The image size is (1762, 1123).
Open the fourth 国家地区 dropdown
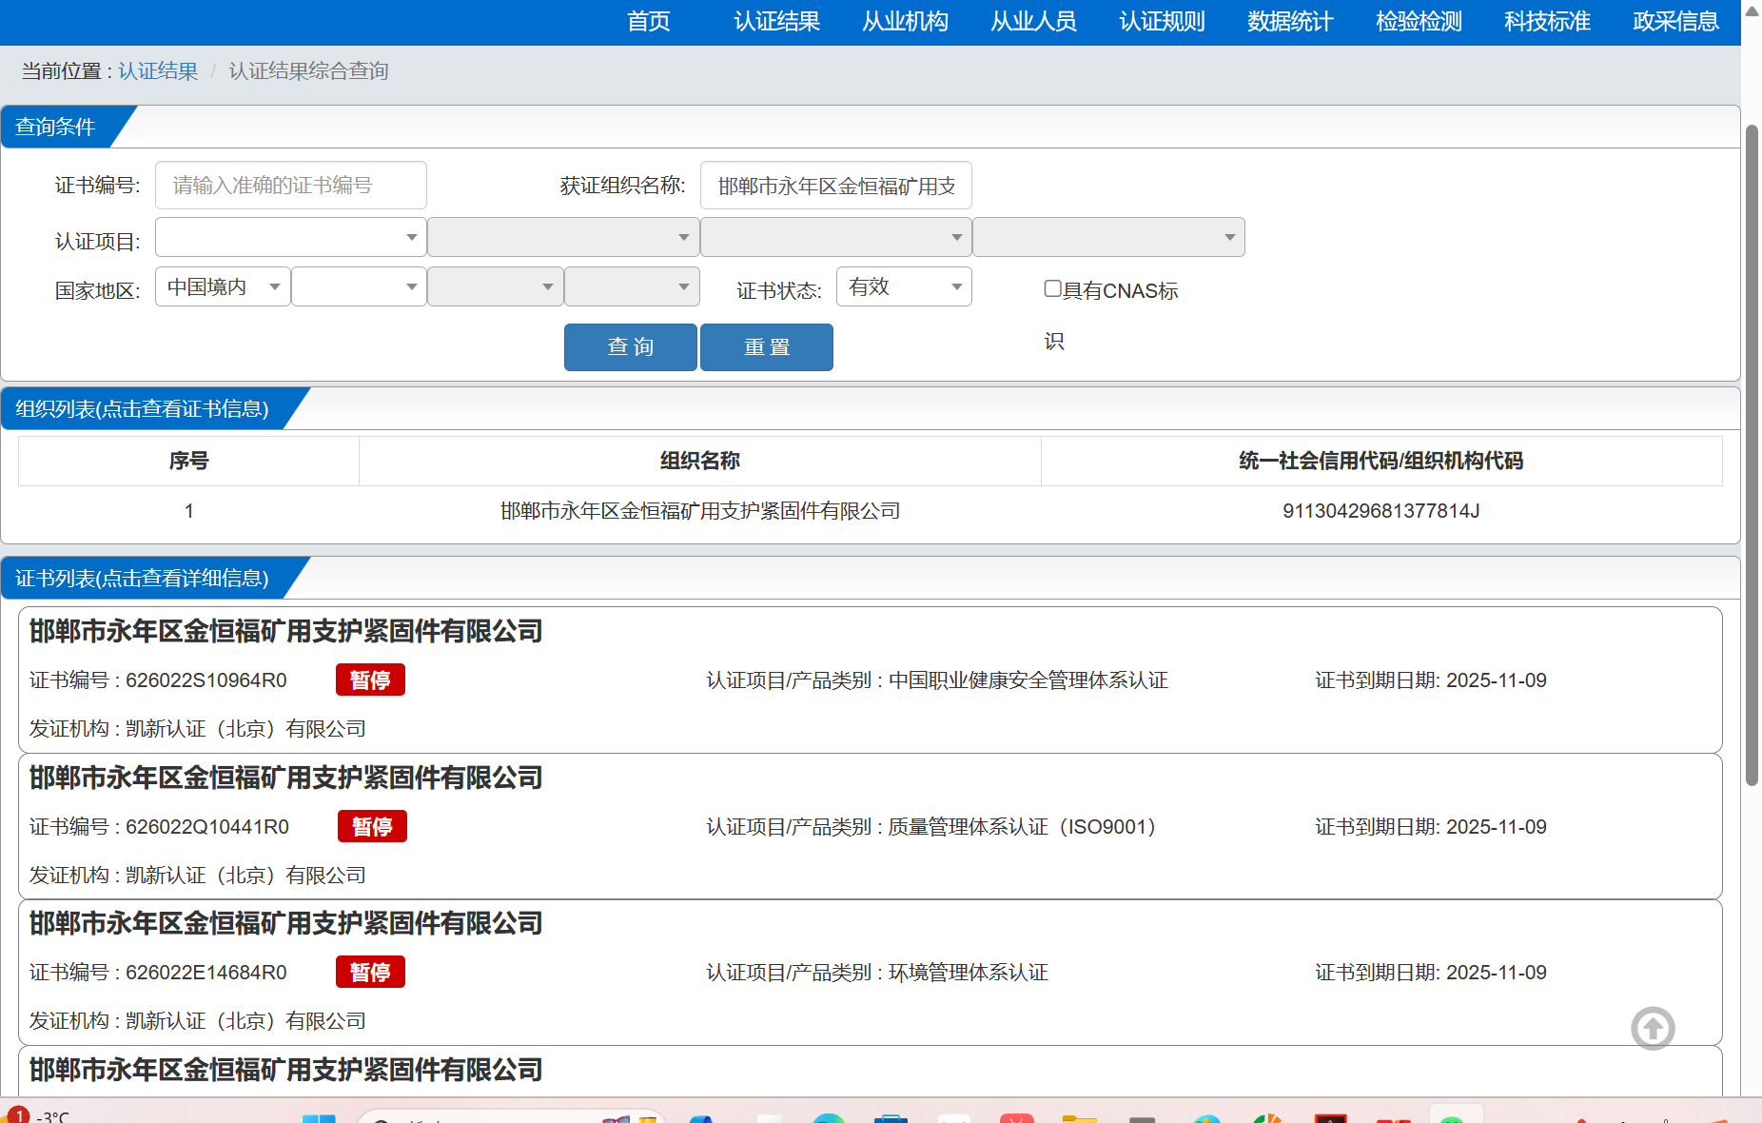click(632, 286)
